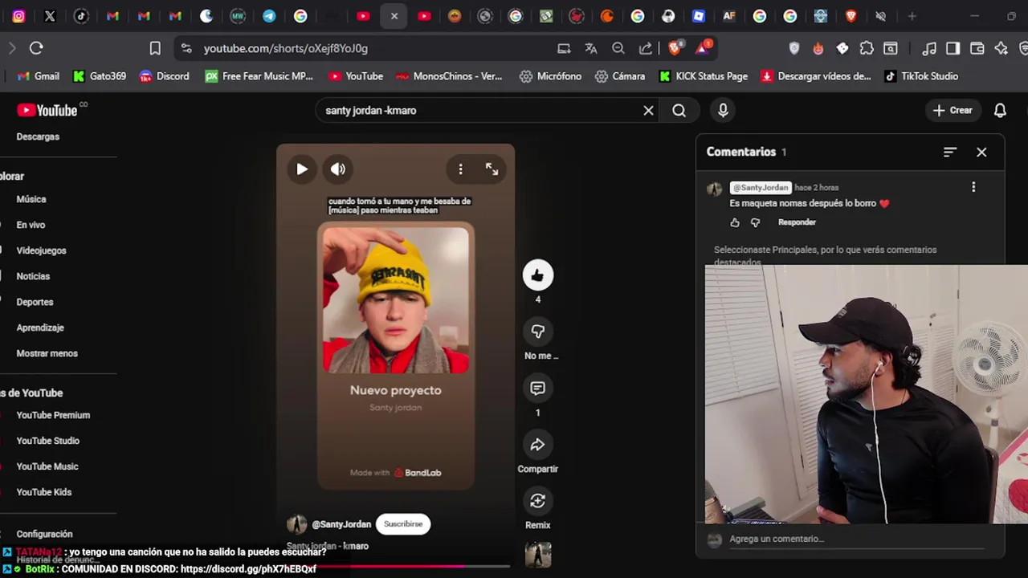Click the address bar URL youtube.com/shorts
Viewport: 1028px width, 578px height.
point(285,48)
